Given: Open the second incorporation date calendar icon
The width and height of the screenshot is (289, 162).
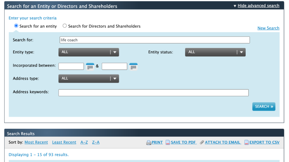Looking at the screenshot, I should [x=134, y=67].
